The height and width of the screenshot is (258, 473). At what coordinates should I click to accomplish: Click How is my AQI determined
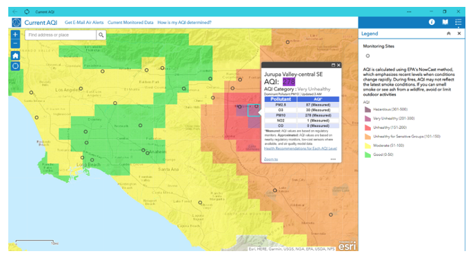(x=184, y=22)
